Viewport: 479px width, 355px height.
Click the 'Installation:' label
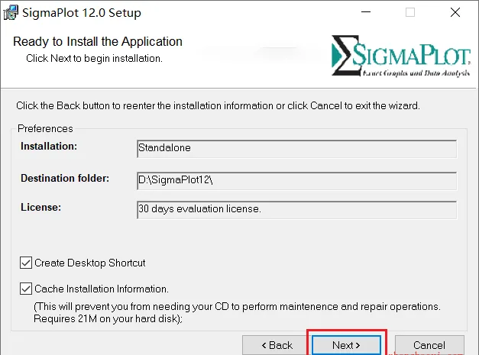(49, 147)
